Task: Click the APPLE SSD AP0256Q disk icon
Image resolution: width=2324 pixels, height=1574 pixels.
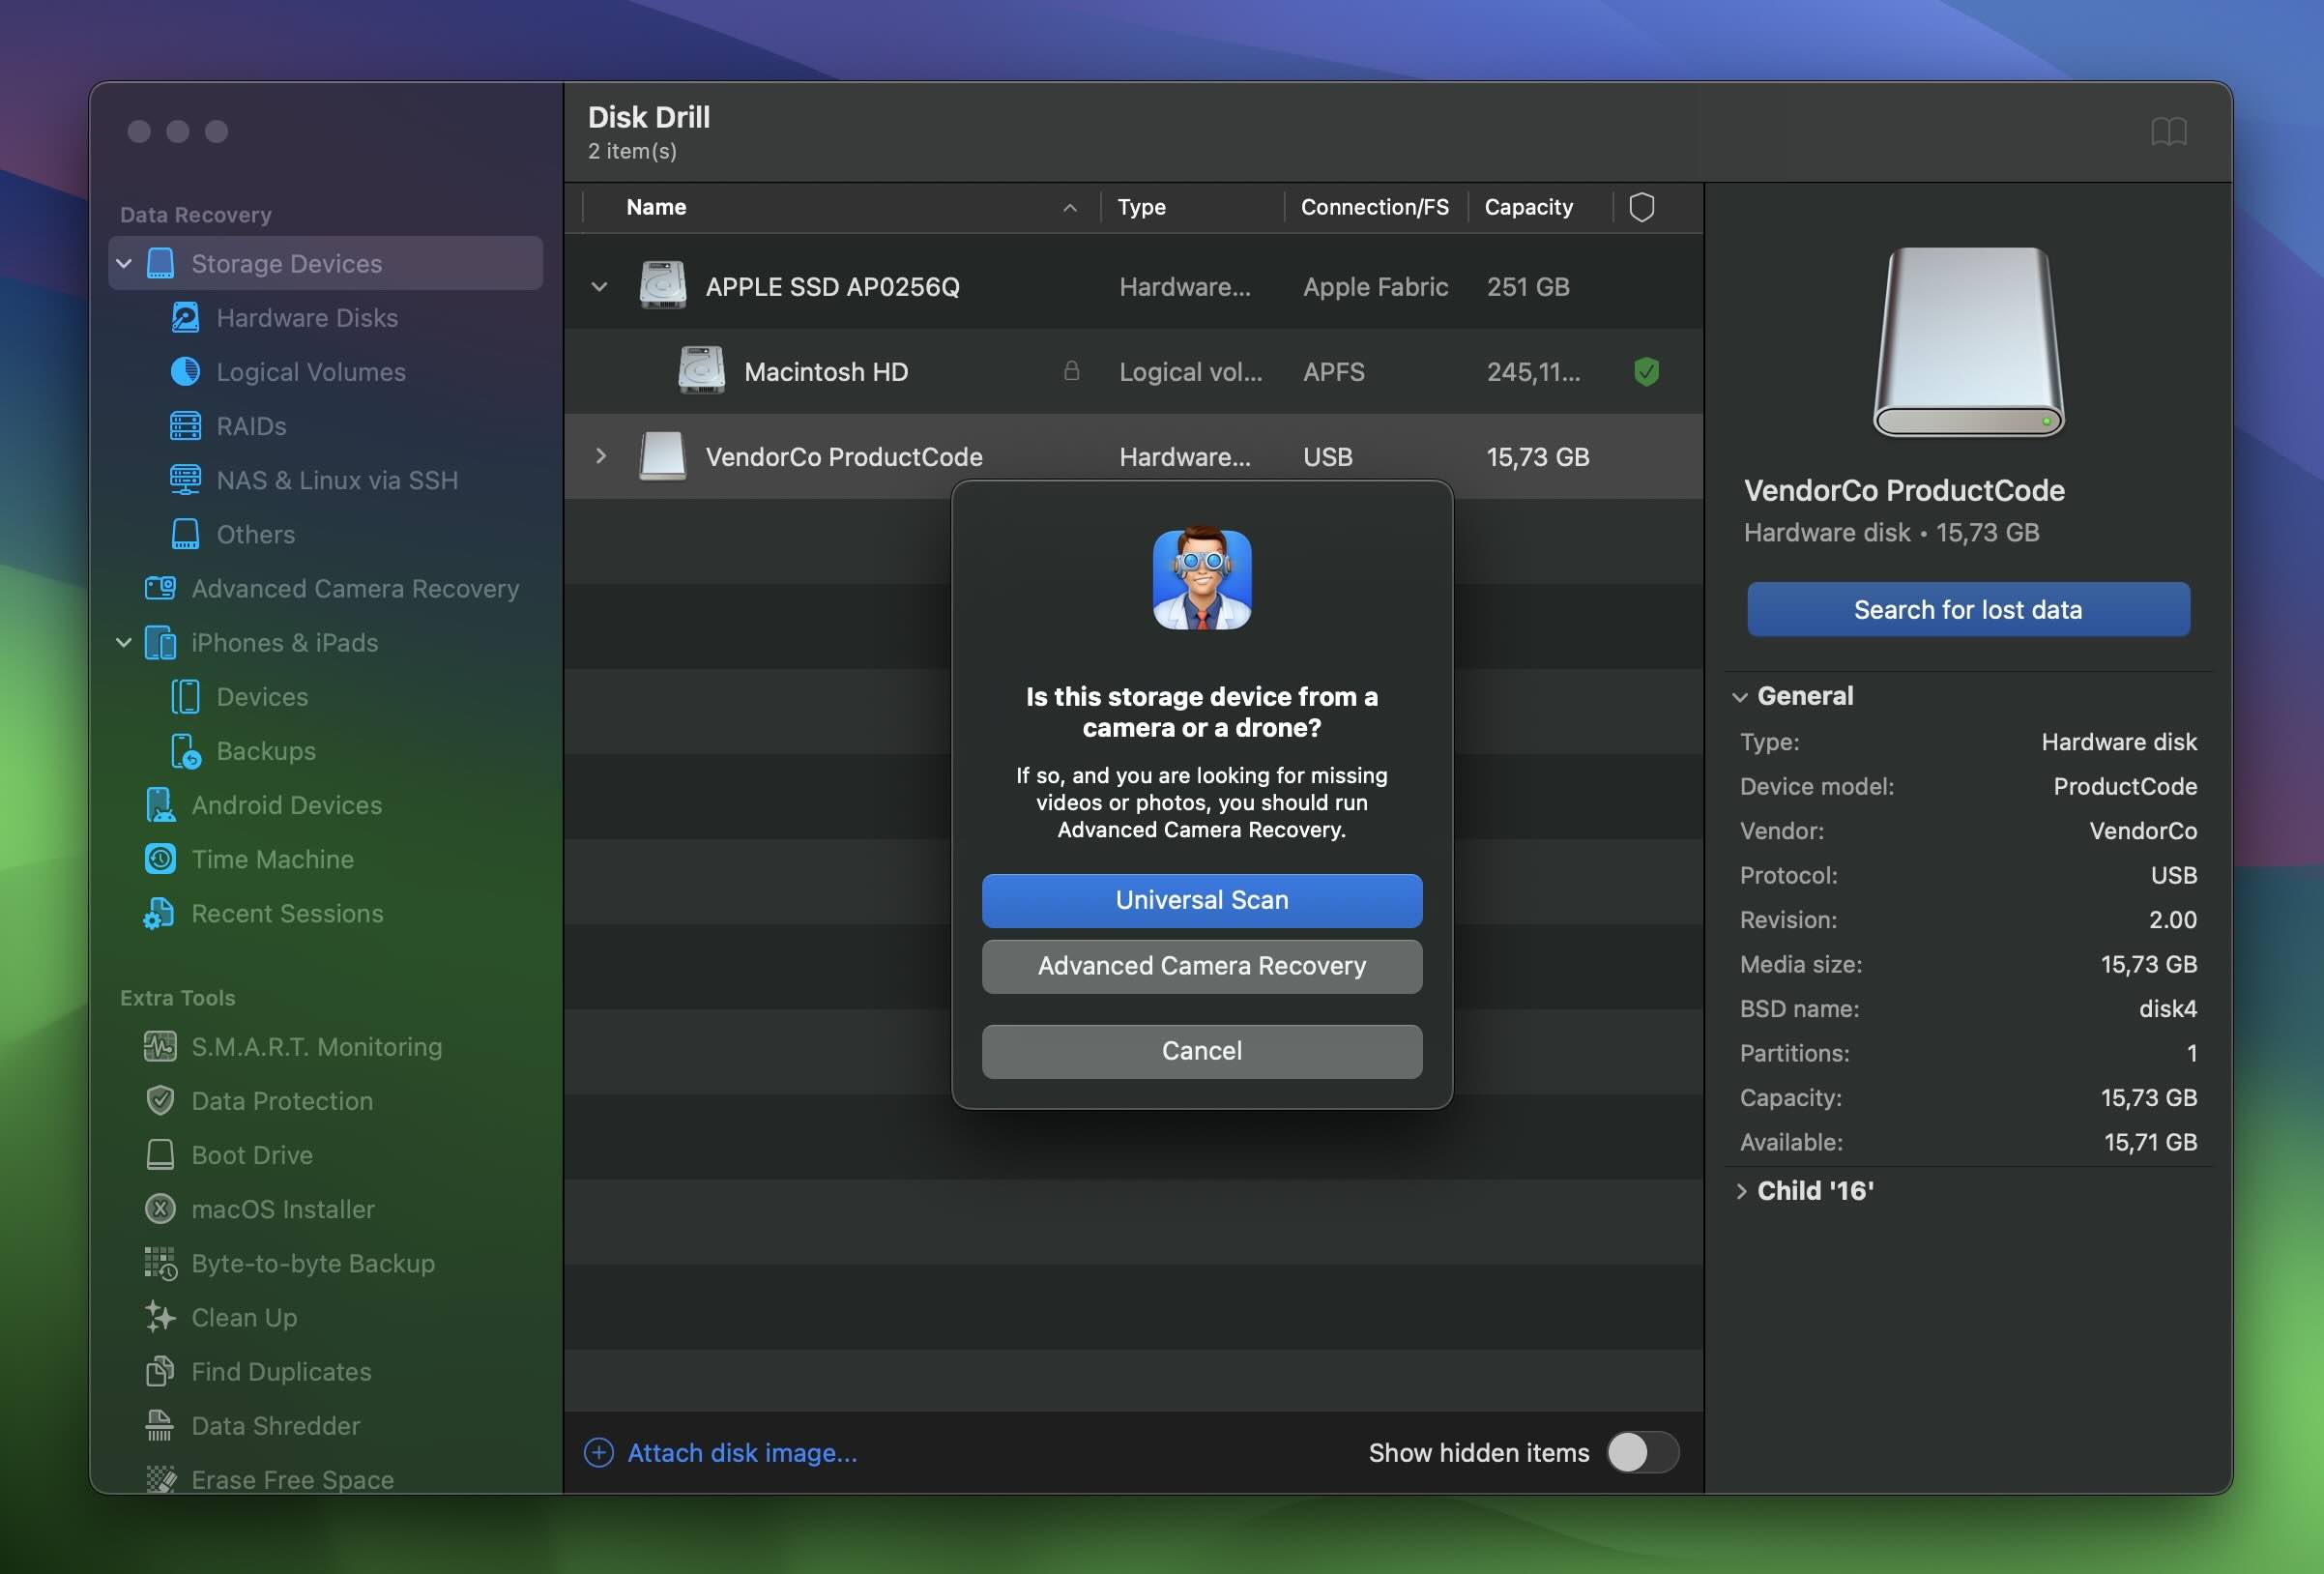Action: tap(662, 286)
